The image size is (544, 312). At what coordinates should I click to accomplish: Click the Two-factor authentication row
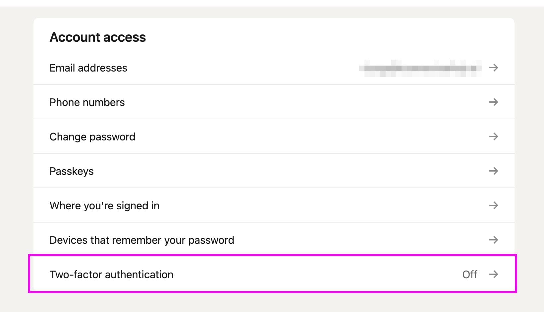coord(111,274)
